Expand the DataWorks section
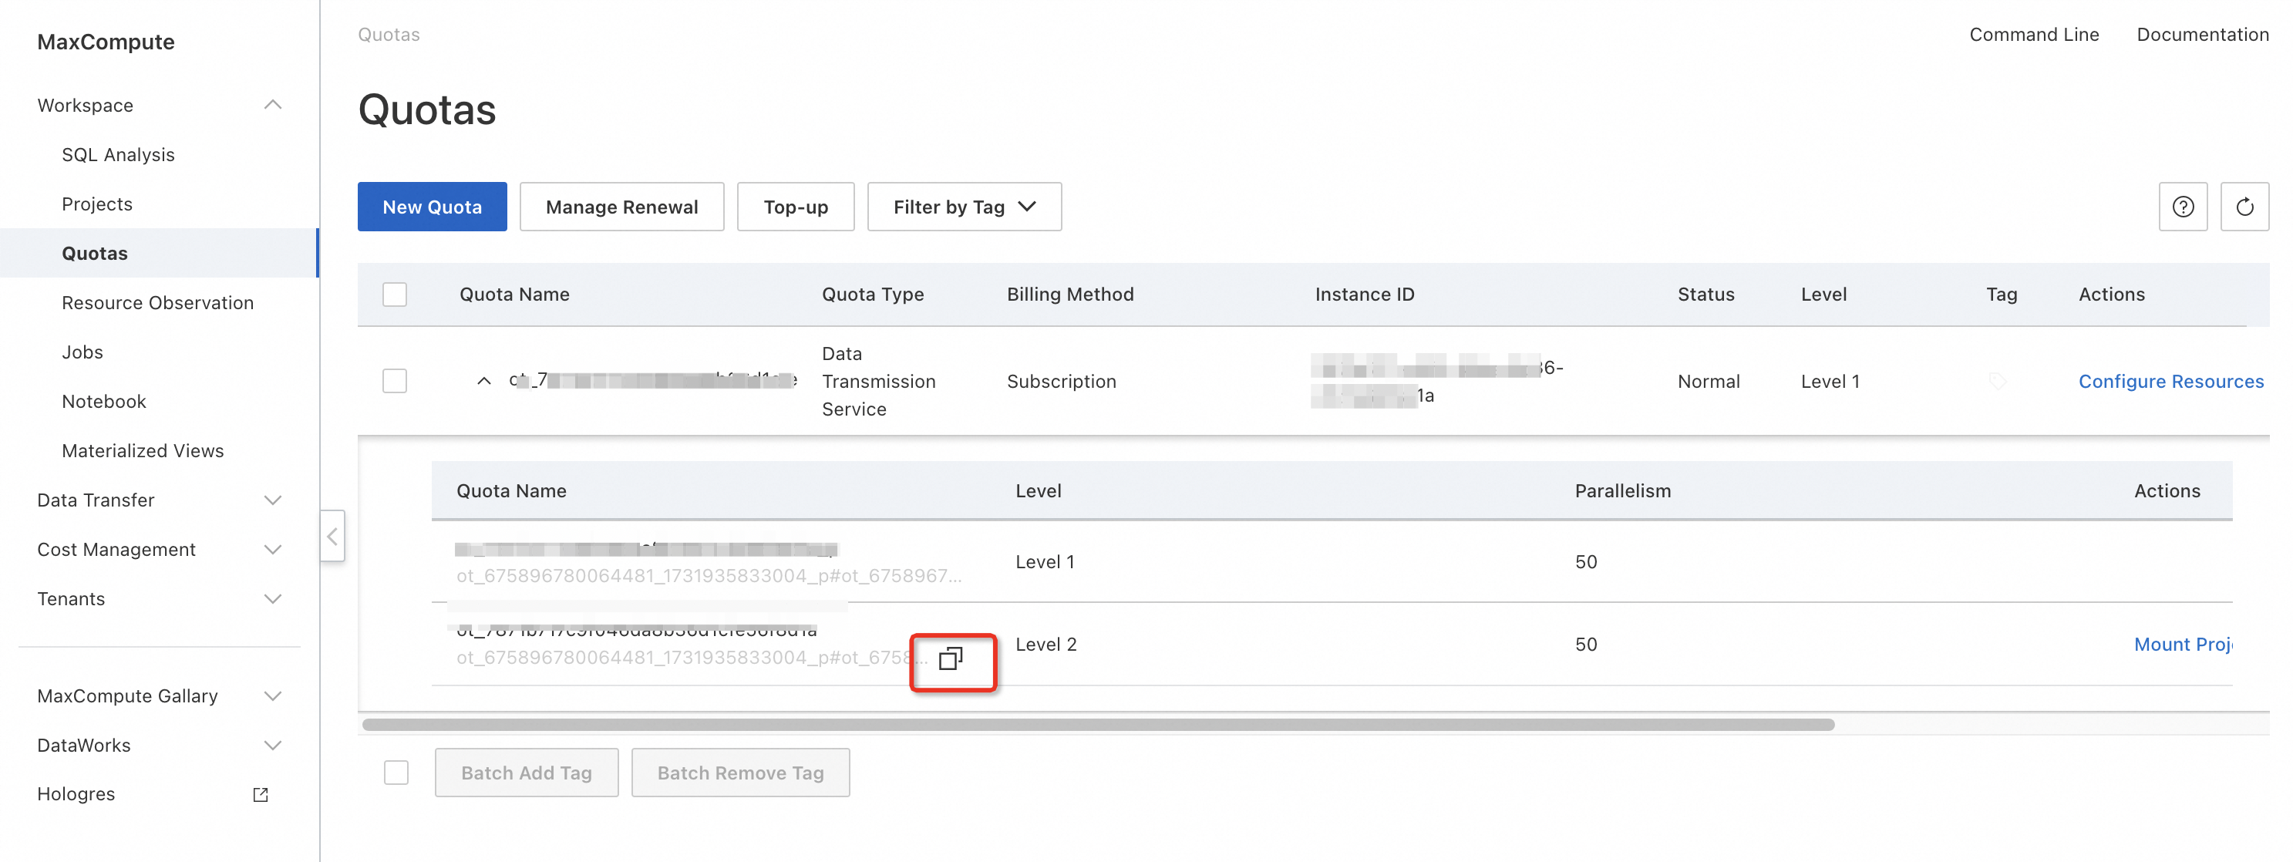The height and width of the screenshot is (862, 2293). pos(272,746)
